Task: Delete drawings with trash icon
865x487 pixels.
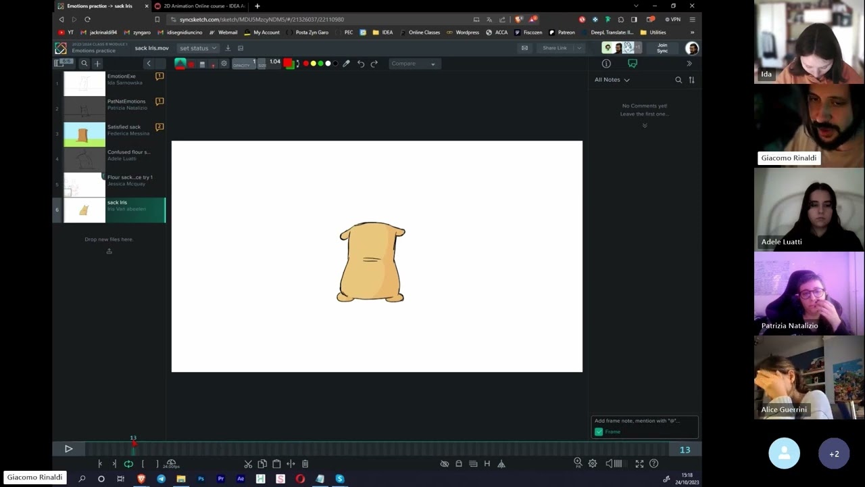Action: tap(305, 464)
